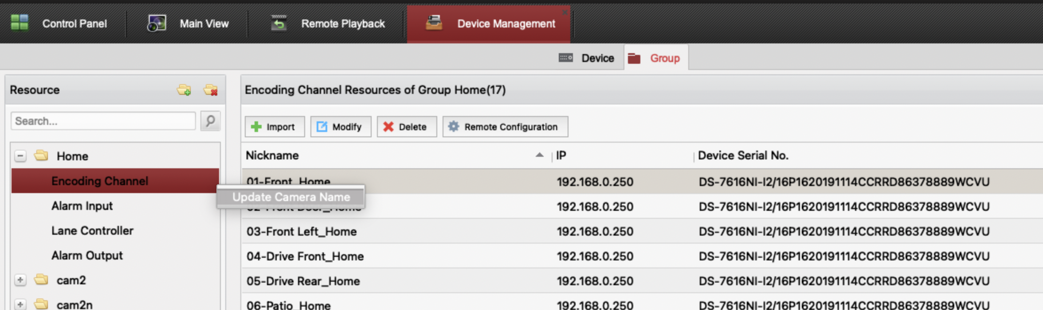Click the Control Panel grid icon
The image size is (1043, 310).
20,23
